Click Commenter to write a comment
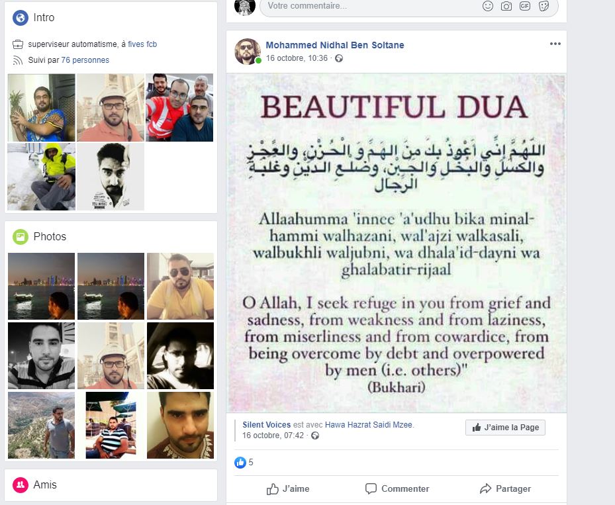The image size is (615, 505). click(397, 488)
